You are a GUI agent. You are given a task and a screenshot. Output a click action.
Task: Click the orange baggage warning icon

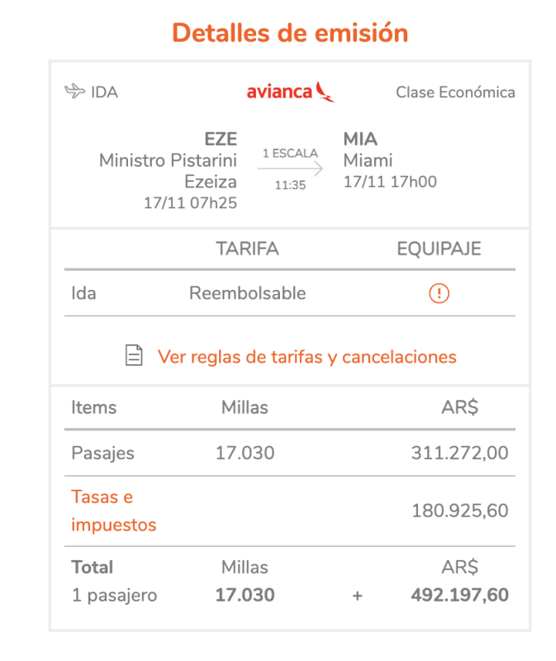point(439,293)
